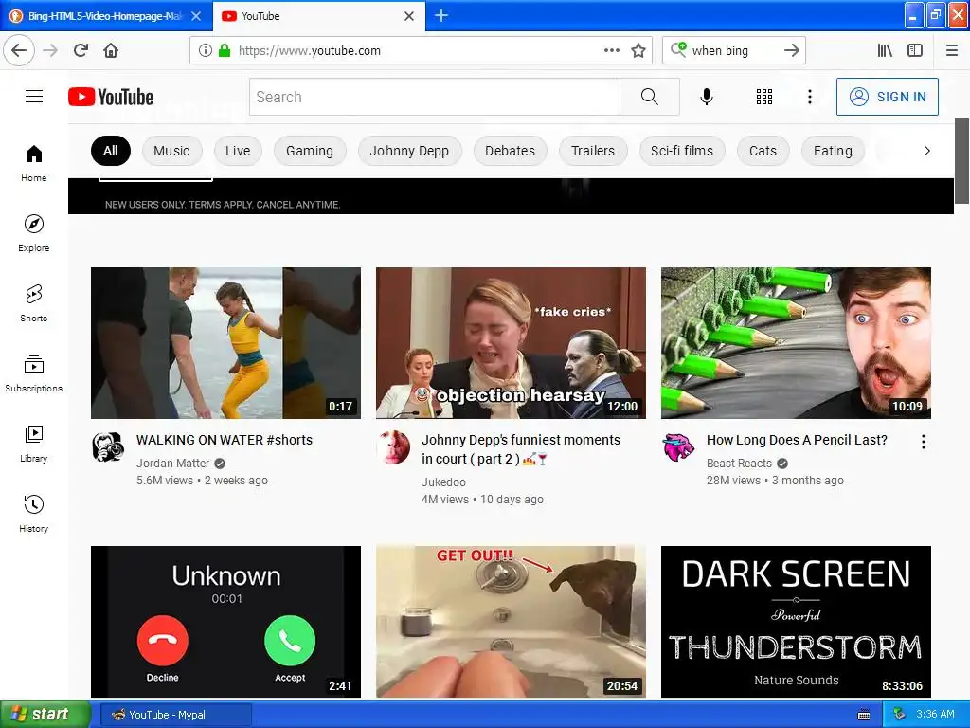Click the browser back button
The width and height of the screenshot is (970, 728).
[x=19, y=51]
